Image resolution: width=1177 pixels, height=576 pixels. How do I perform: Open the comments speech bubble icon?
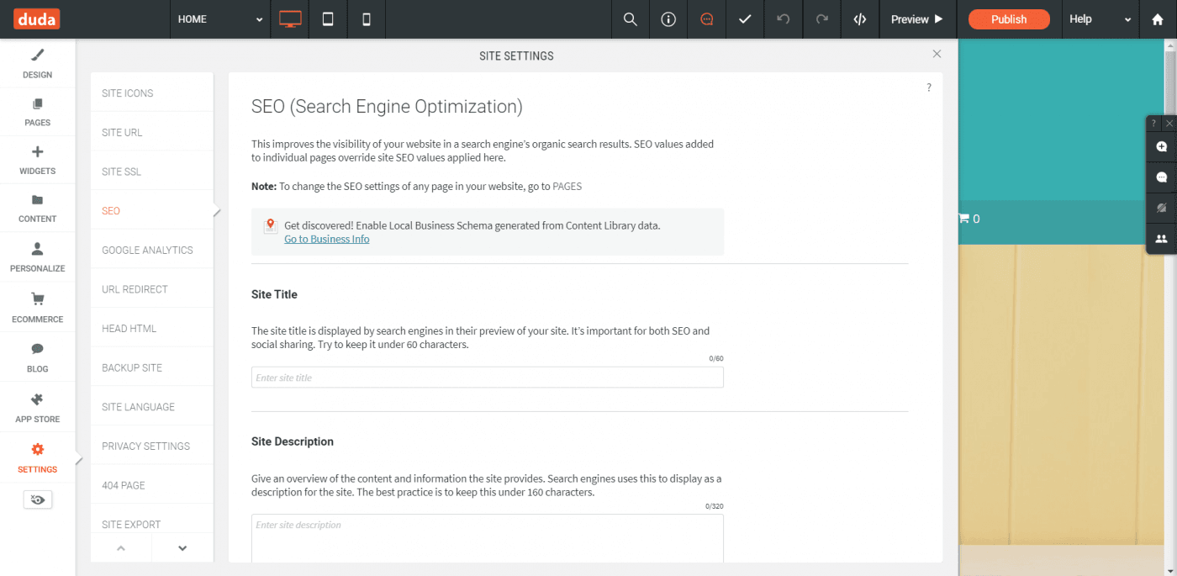(707, 19)
